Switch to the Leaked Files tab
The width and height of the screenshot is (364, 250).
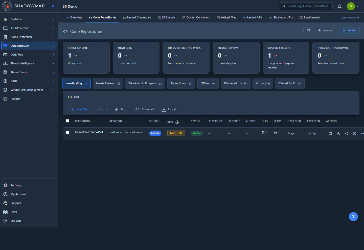pyautogui.click(x=226, y=18)
